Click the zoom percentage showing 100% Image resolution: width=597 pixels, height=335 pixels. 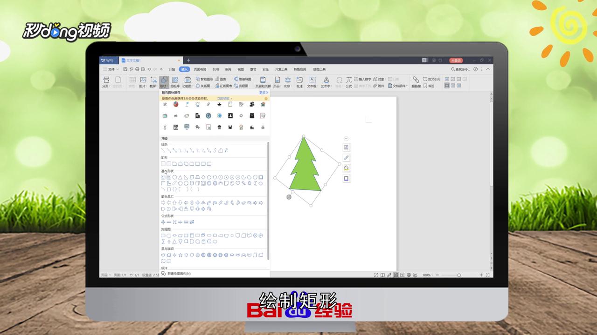click(425, 275)
